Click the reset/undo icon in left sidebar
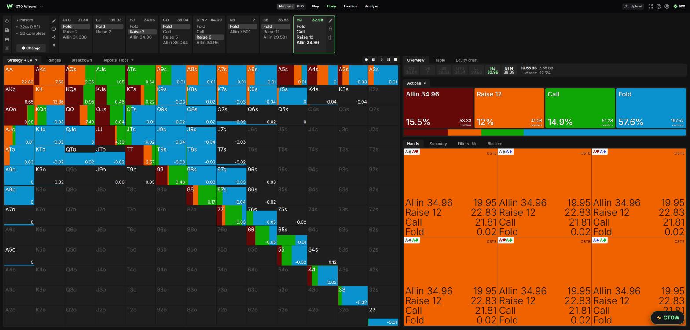This screenshot has height=330, width=690. (7, 21)
